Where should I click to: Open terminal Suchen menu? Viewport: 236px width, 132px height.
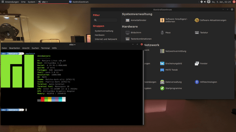click(x=35, y=48)
